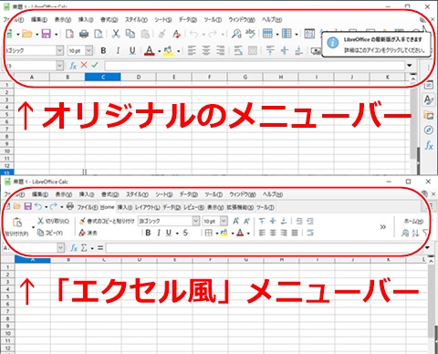Toggle Bold in tabbed-ribbon window
Viewport: 438px width, 354px height.
pos(148,233)
